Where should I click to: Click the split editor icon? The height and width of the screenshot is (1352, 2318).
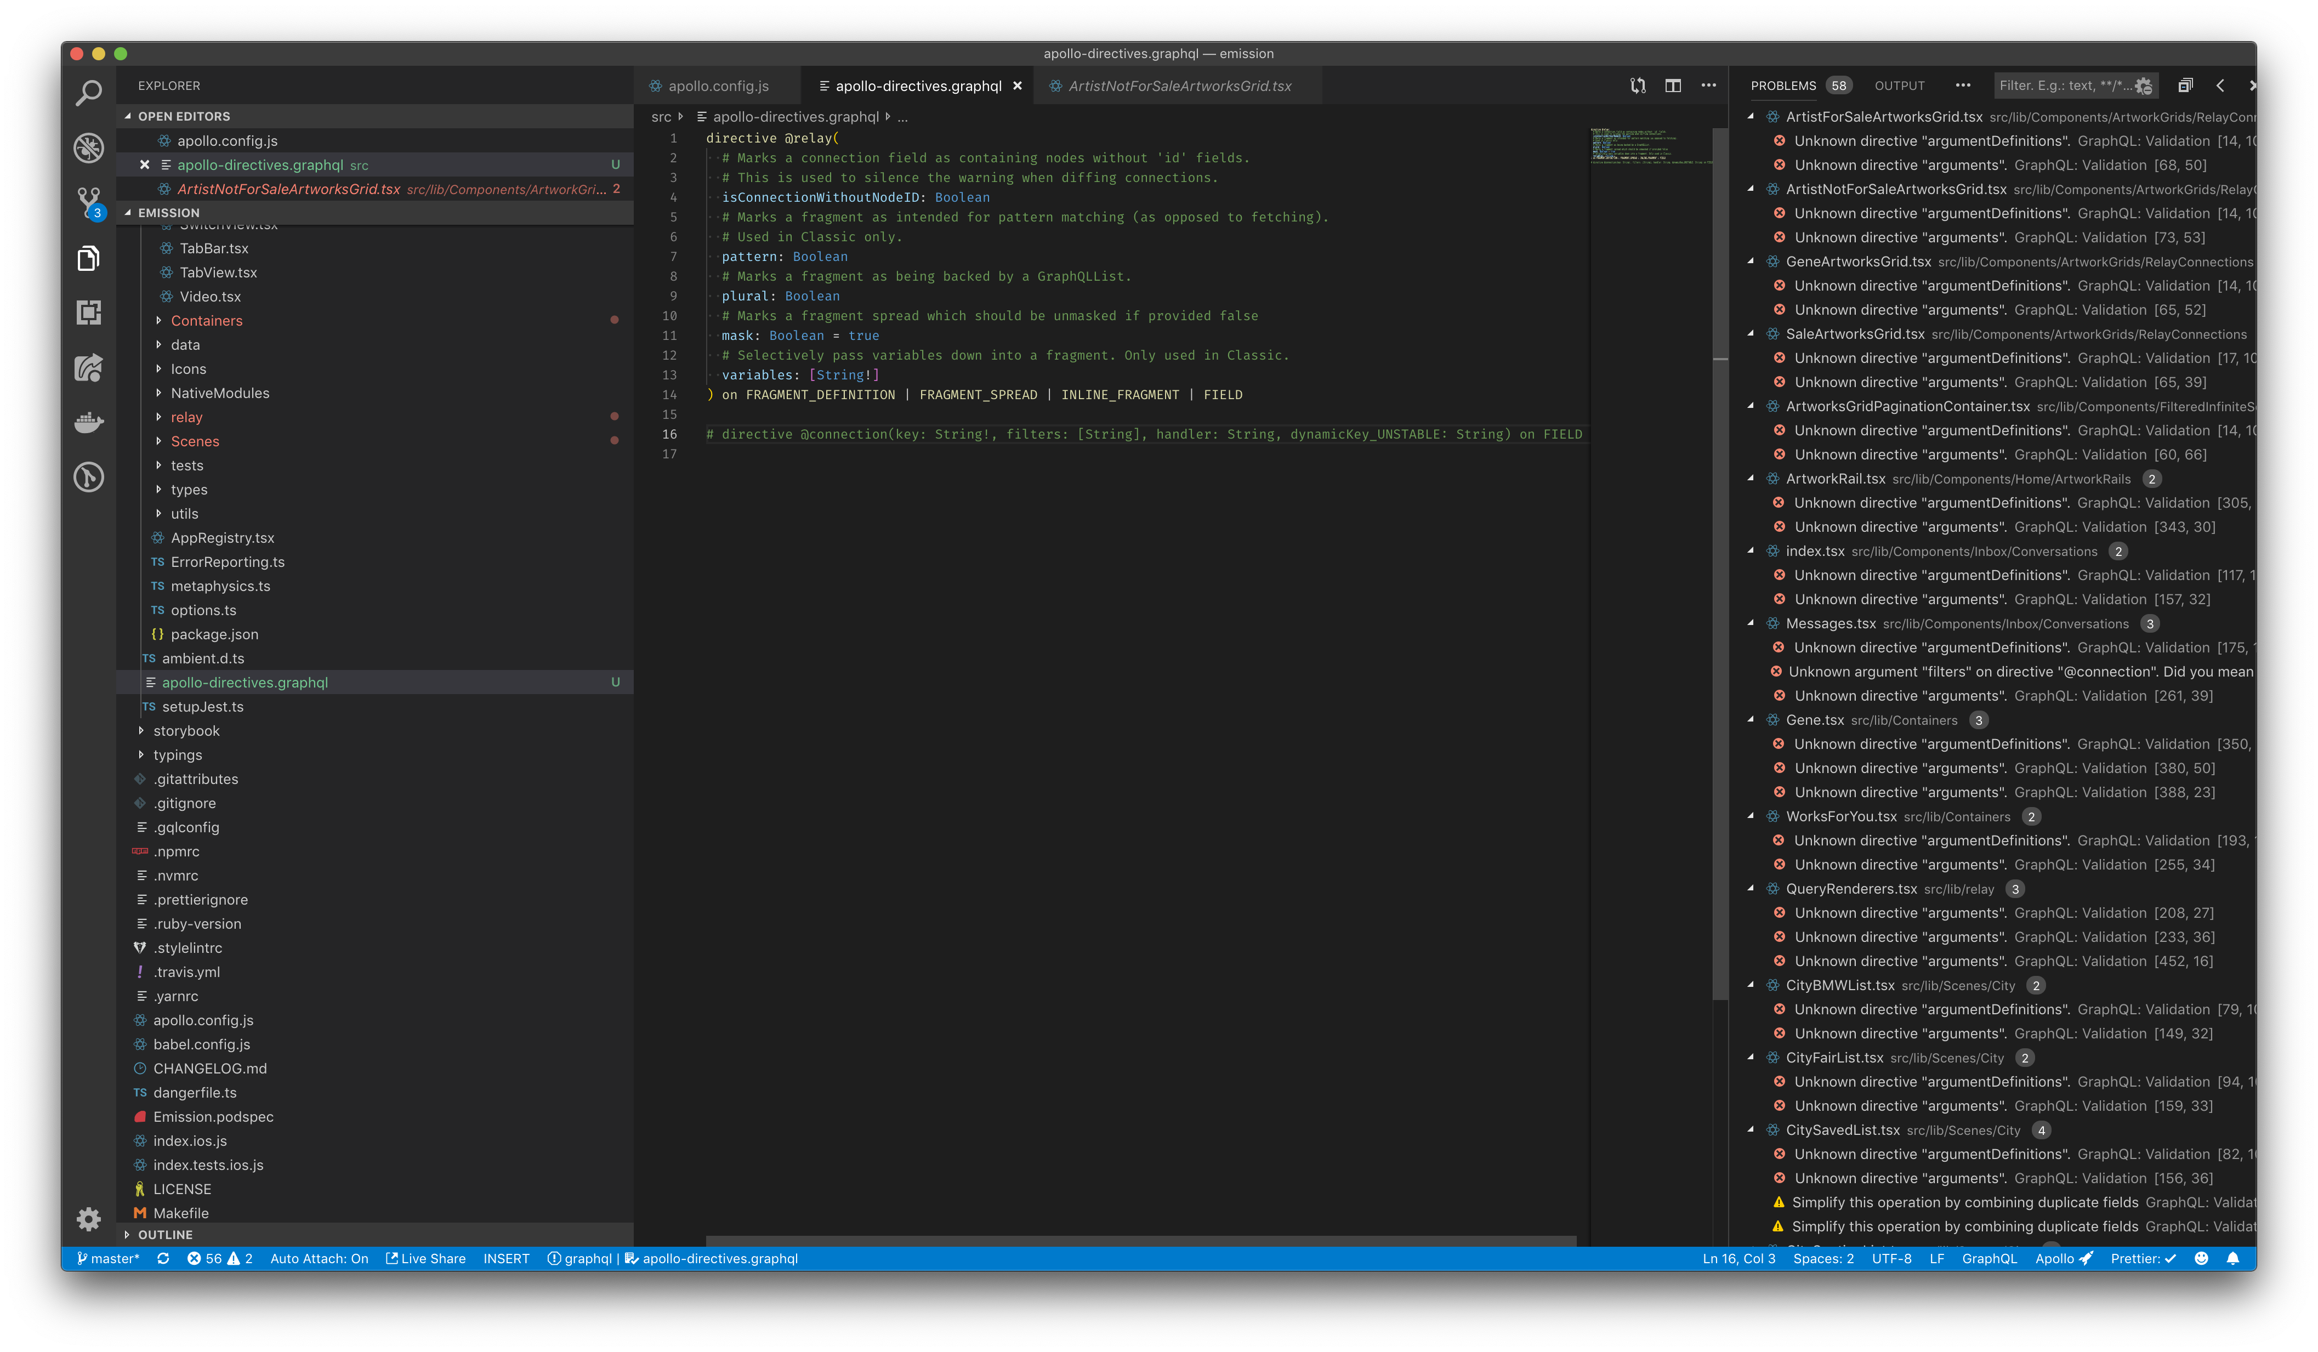pyautogui.click(x=1672, y=86)
